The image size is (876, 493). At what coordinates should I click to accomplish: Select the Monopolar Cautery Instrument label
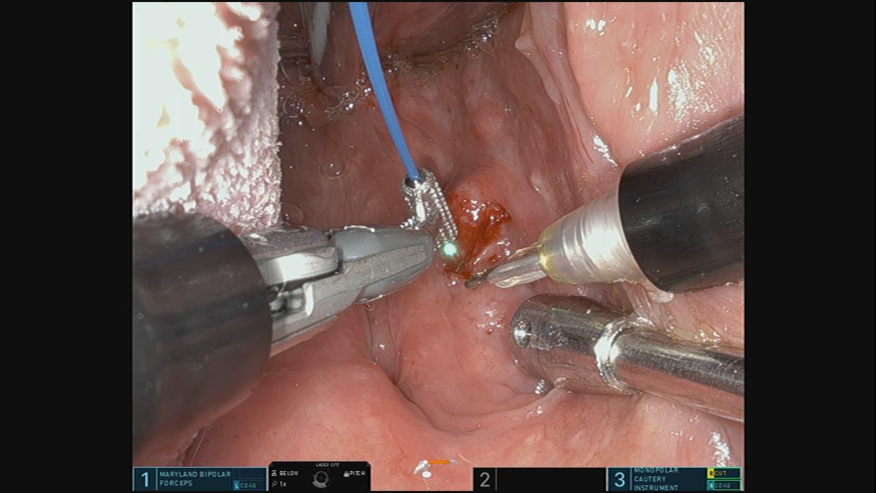click(656, 479)
